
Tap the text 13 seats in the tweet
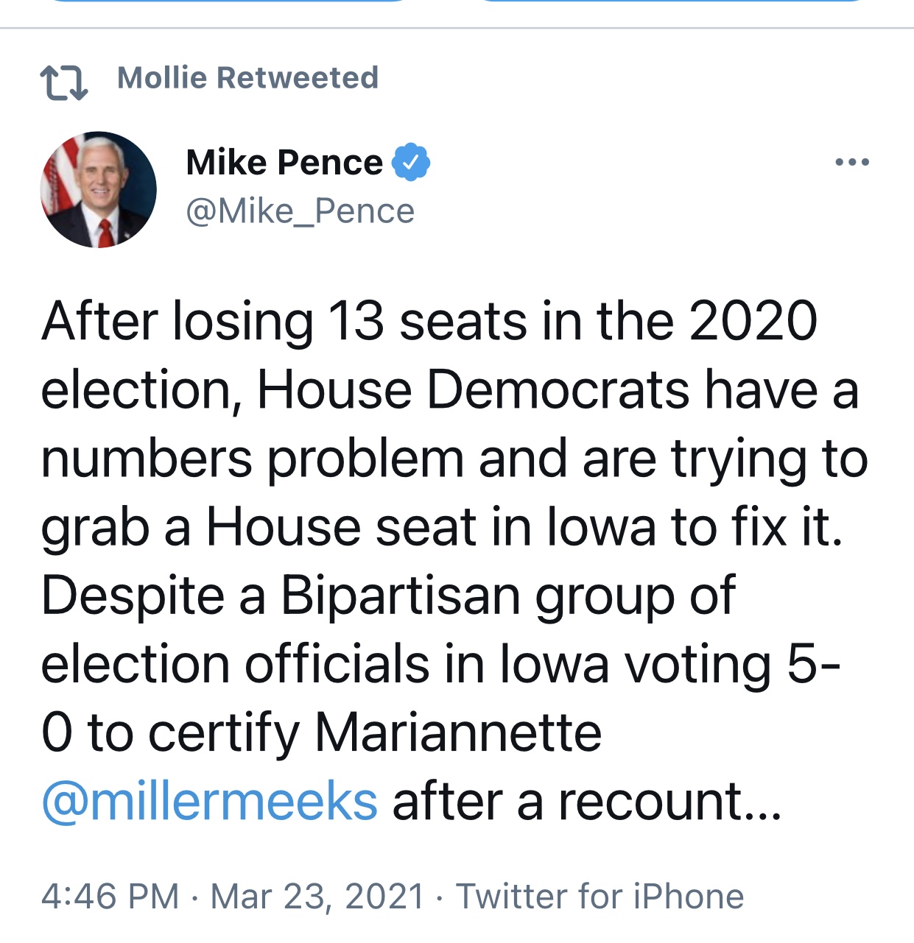(x=427, y=321)
